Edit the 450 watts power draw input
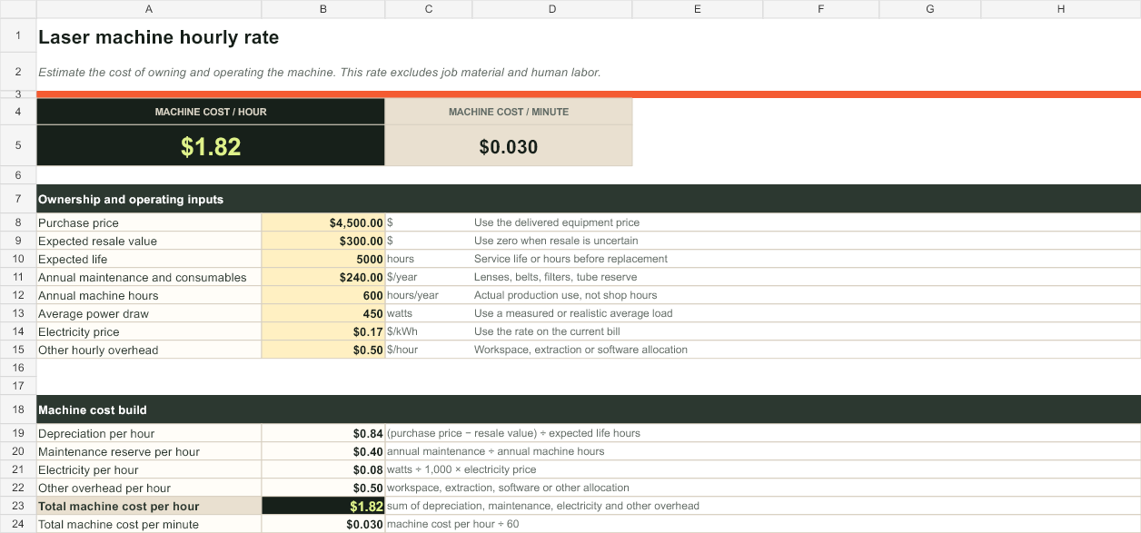This screenshot has height=533, width=1141. (323, 313)
